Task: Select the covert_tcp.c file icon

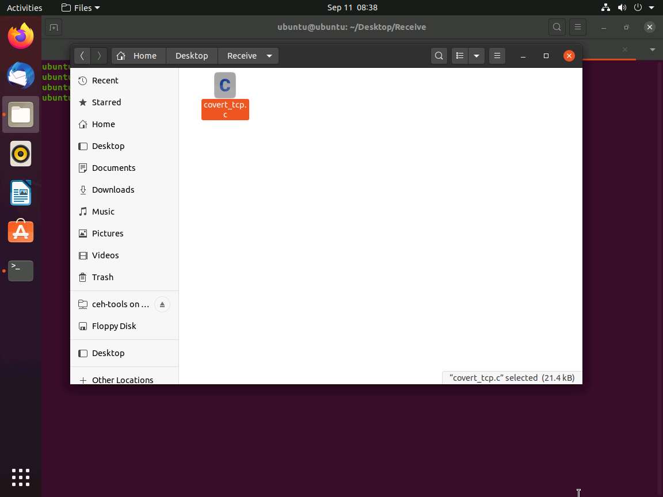Action: [225, 85]
